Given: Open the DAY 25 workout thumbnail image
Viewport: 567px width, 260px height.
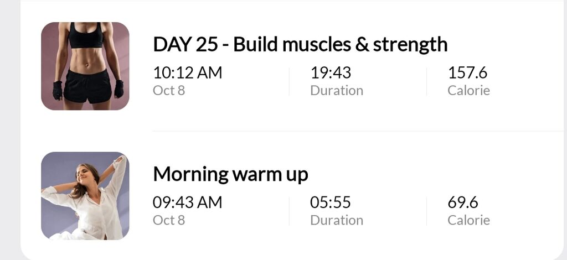Looking at the screenshot, I should coord(85,66).
